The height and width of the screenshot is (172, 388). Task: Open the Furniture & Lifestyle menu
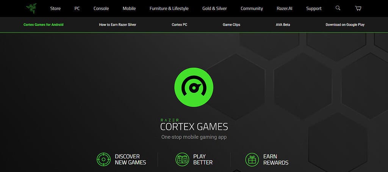pyautogui.click(x=169, y=8)
